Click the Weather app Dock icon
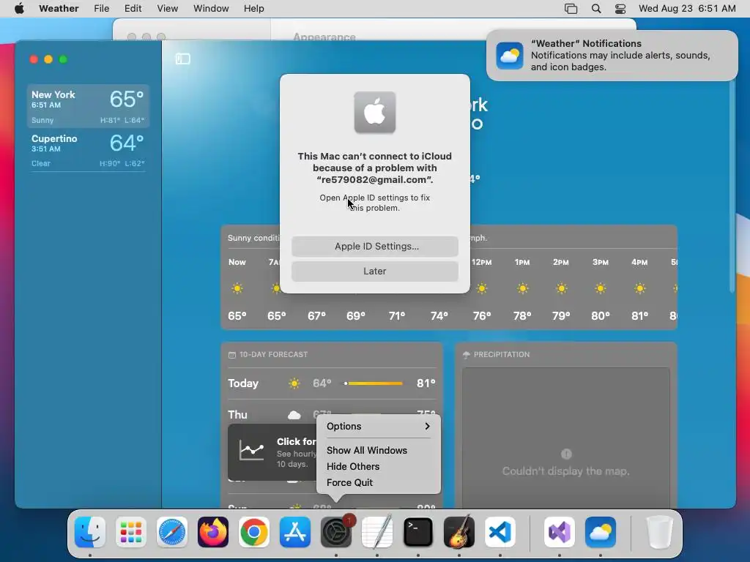The image size is (750, 562). point(601,532)
